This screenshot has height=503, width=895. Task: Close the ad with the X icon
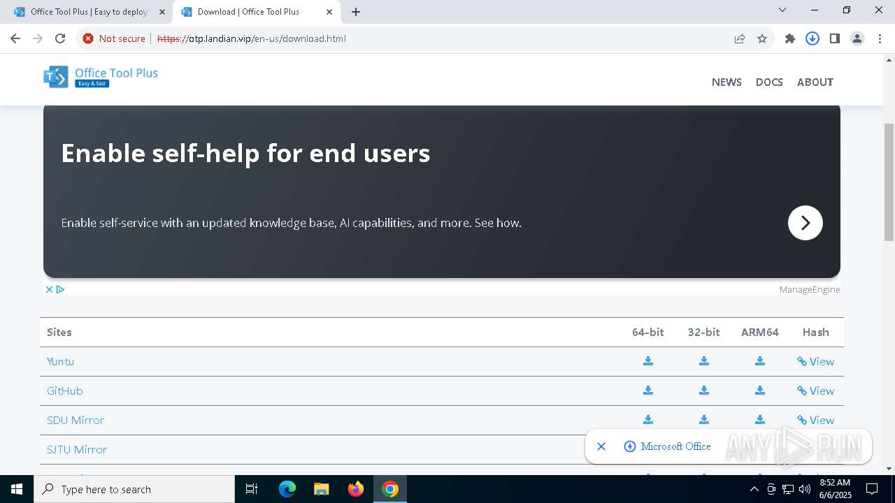click(49, 289)
